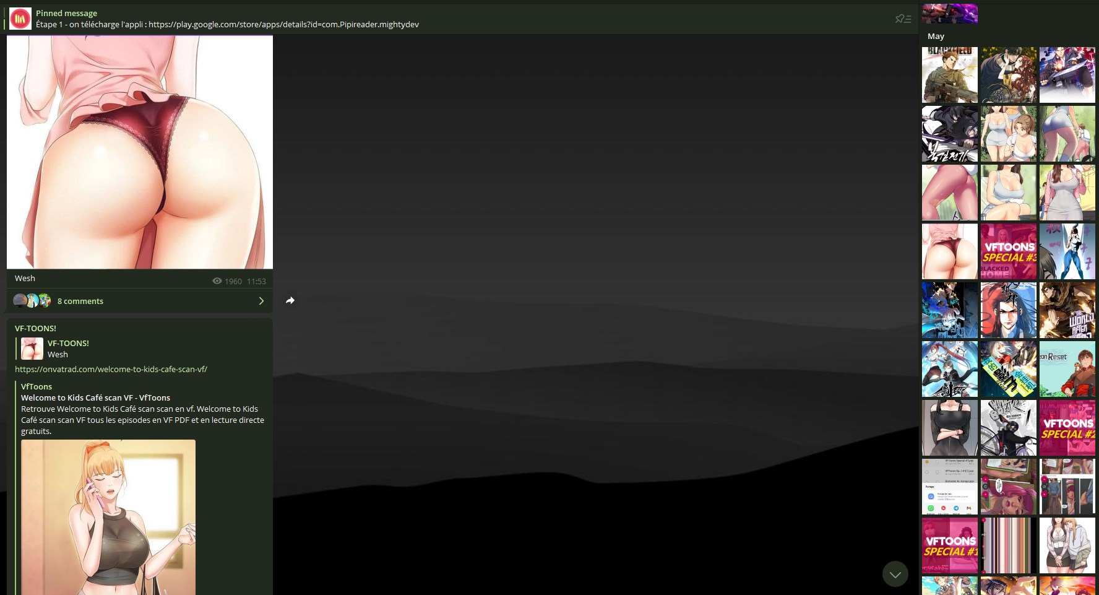Image resolution: width=1099 pixels, height=595 pixels.
Task: Click the VfToons site name in link preview
Action: coord(37,386)
